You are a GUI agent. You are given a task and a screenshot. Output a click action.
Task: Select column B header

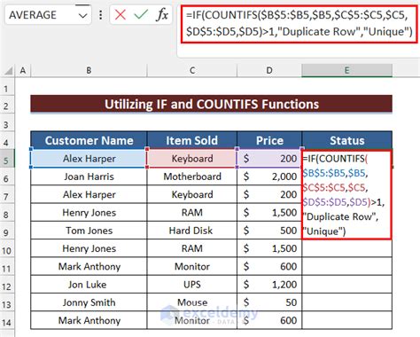(89, 71)
